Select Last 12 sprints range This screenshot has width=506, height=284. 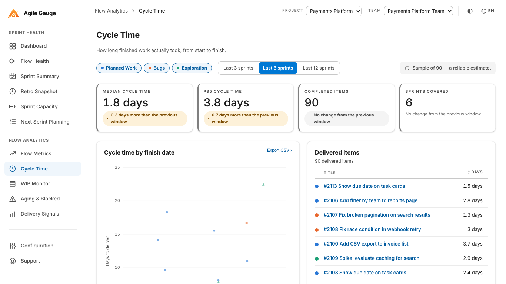(x=319, y=68)
